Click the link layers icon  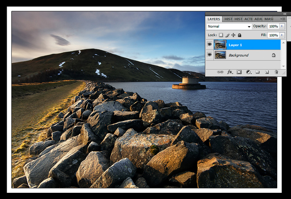(220, 72)
